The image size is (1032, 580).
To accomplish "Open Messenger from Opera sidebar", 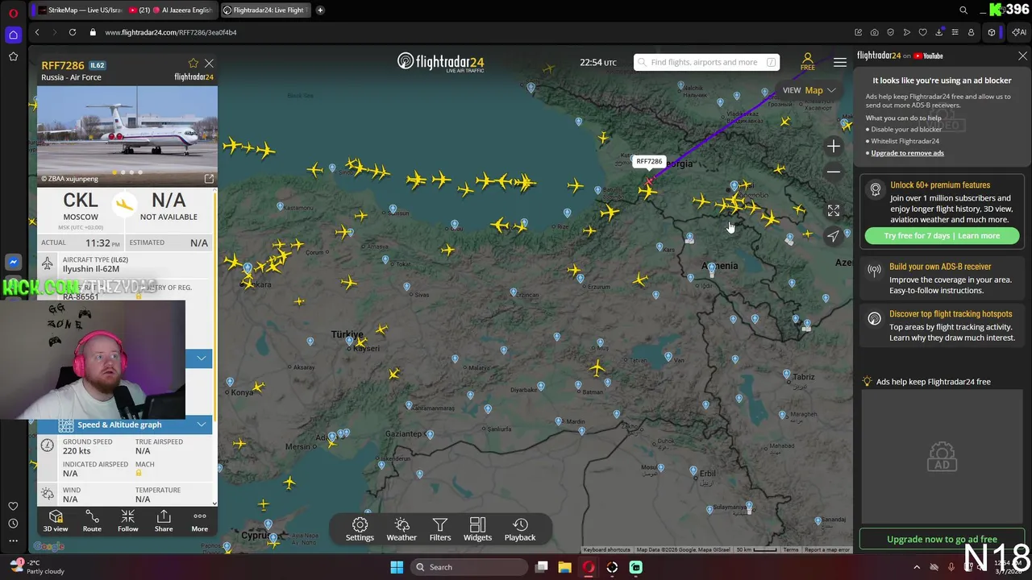I will tap(13, 262).
